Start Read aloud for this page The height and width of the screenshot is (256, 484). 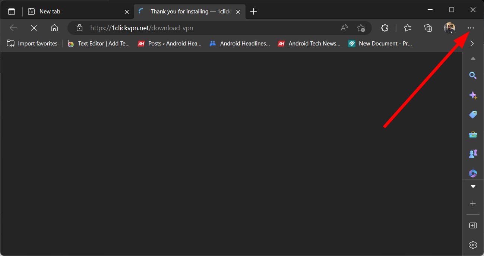[344, 28]
